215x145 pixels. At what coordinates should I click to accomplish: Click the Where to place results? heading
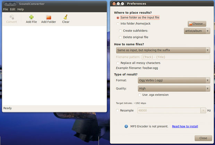click(133, 12)
